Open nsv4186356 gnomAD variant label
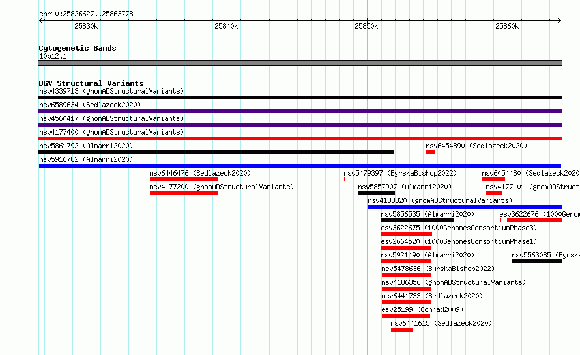This screenshot has width=580, height=355. click(454, 282)
